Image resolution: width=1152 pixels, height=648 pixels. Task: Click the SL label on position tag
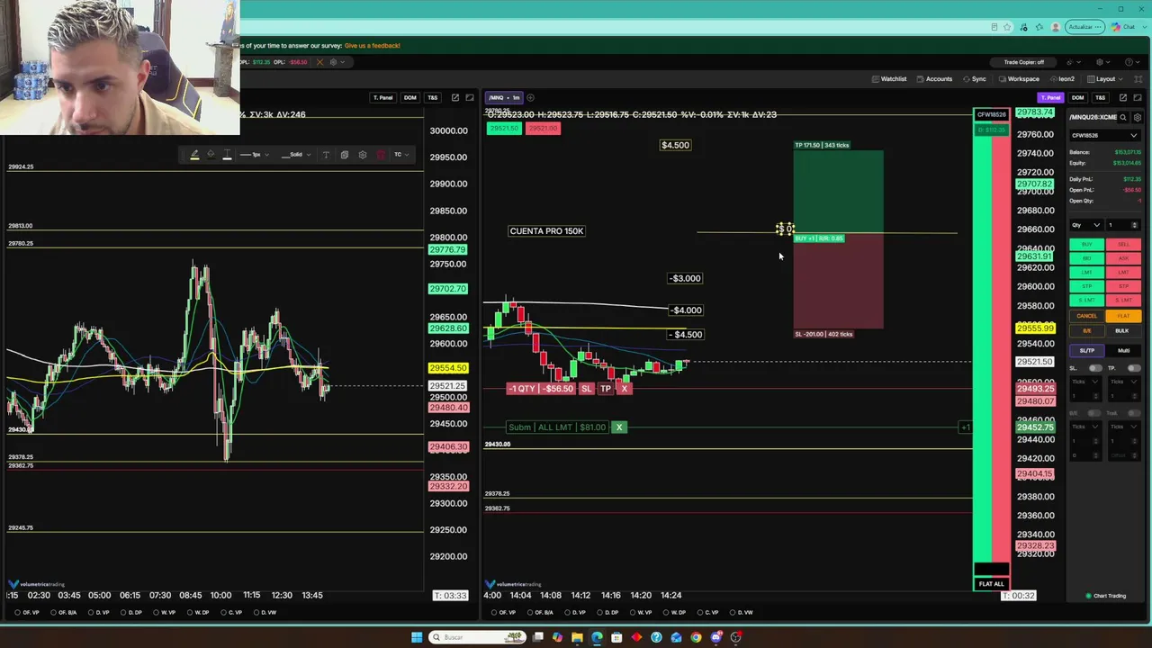coord(586,389)
